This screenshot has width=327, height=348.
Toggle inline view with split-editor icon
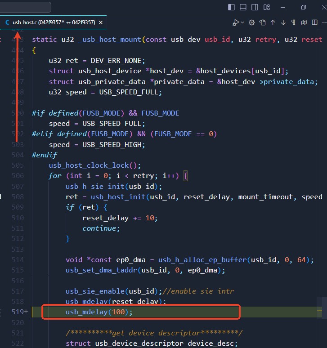click(x=314, y=22)
